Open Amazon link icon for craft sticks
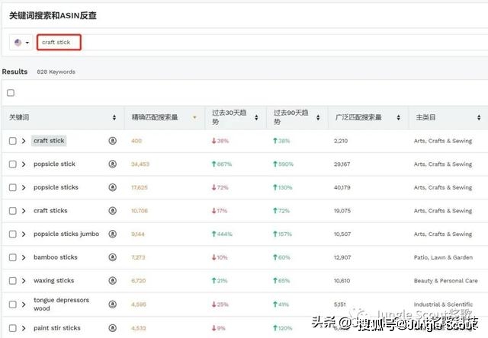The image size is (488, 338). 112,211
